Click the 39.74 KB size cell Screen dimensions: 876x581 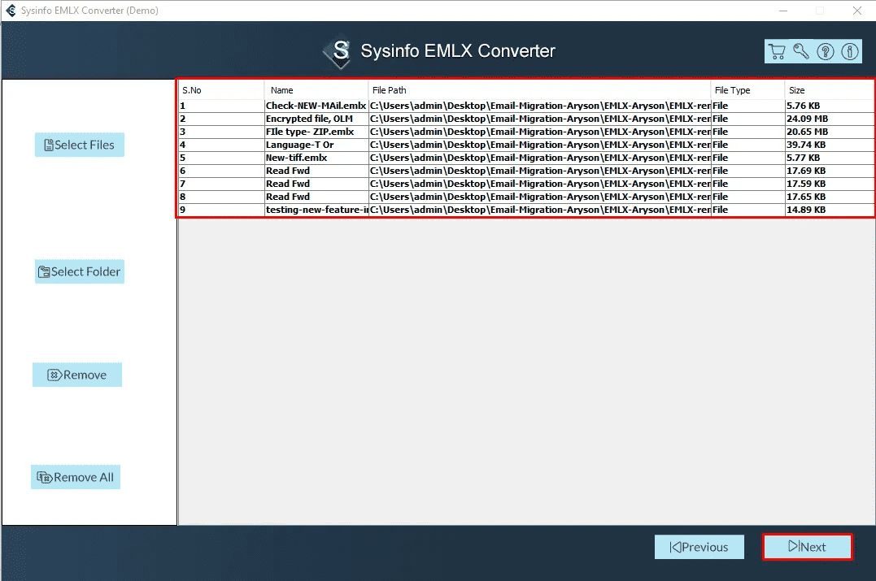(829, 145)
